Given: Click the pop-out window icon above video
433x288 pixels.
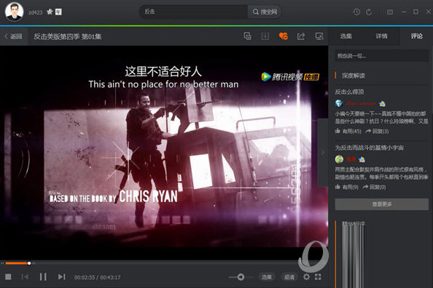Looking at the screenshot, I should (247, 36).
